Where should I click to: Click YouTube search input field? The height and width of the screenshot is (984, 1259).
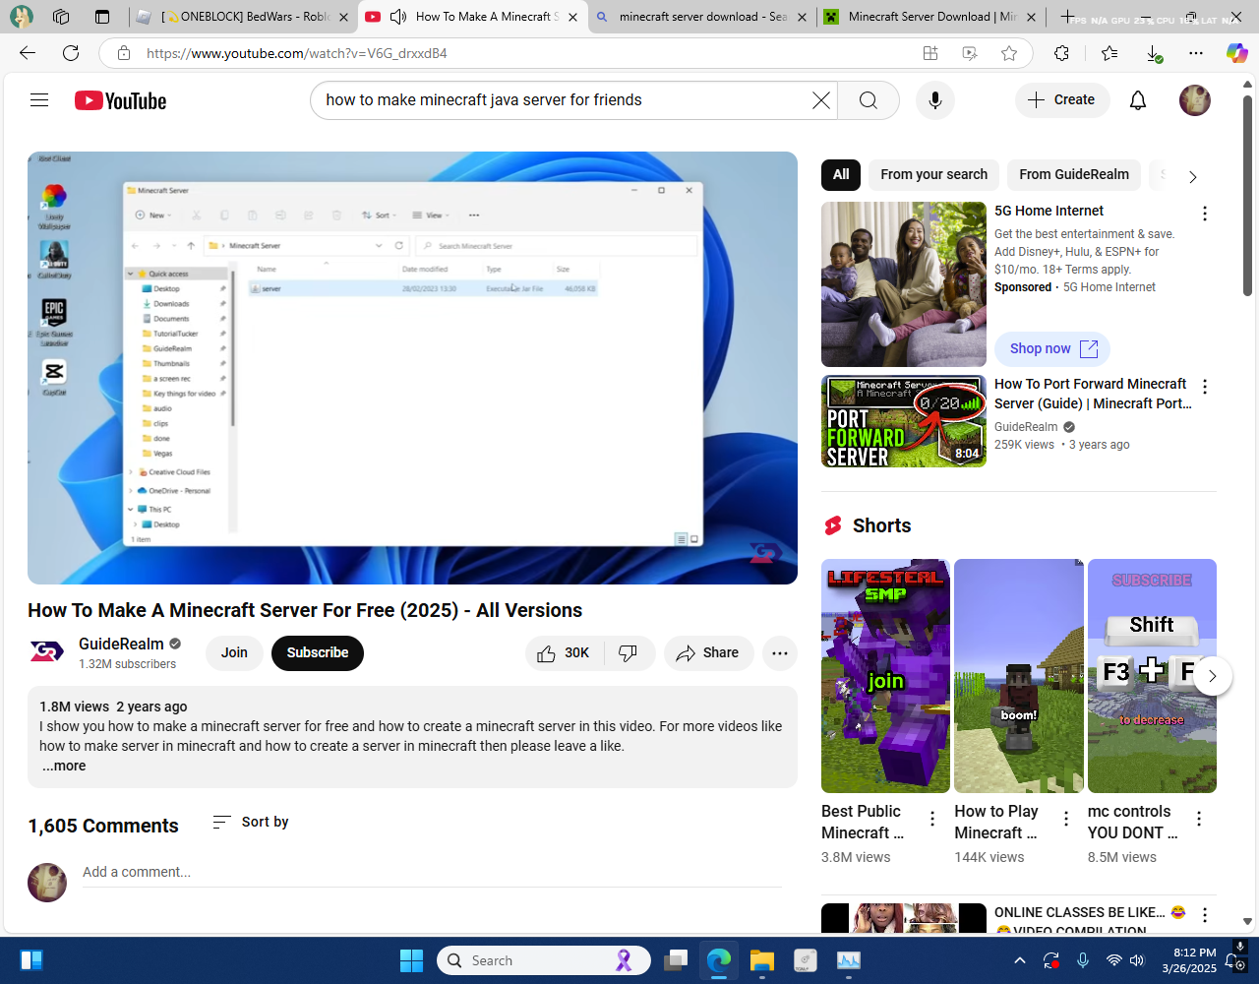pos(561,100)
